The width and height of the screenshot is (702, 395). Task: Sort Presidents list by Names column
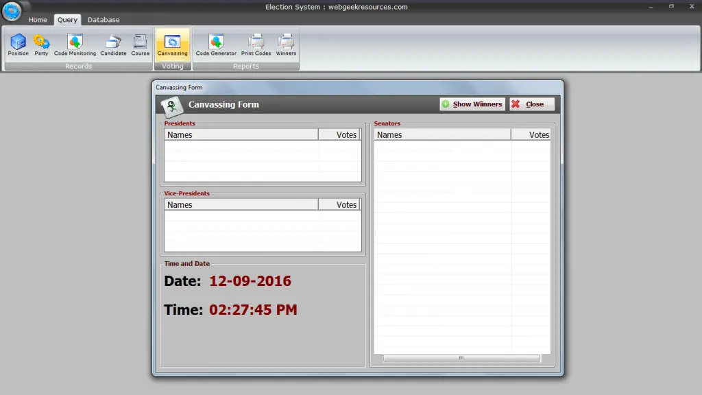[241, 135]
